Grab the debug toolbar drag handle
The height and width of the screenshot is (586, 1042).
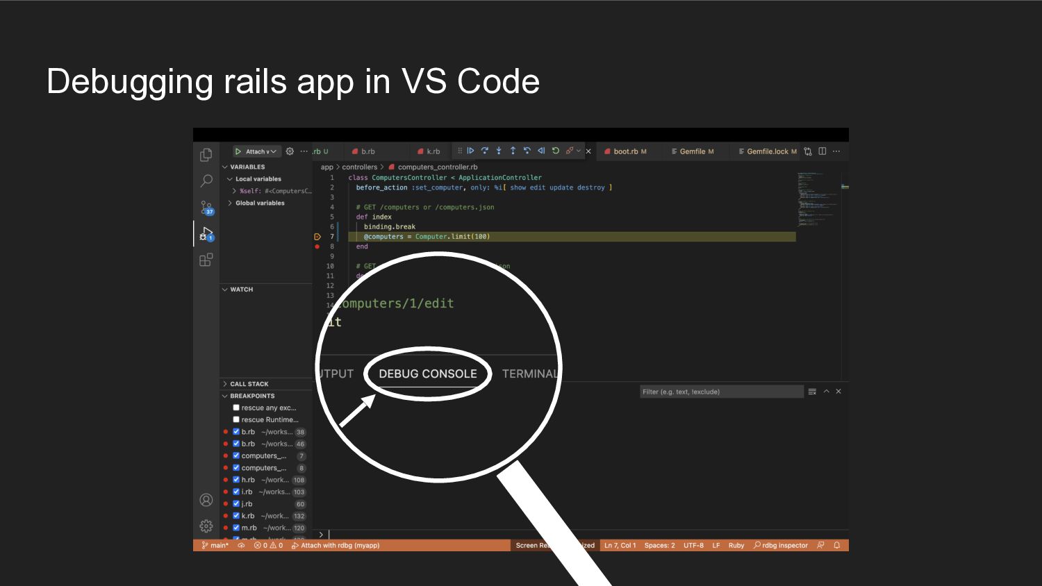click(460, 151)
